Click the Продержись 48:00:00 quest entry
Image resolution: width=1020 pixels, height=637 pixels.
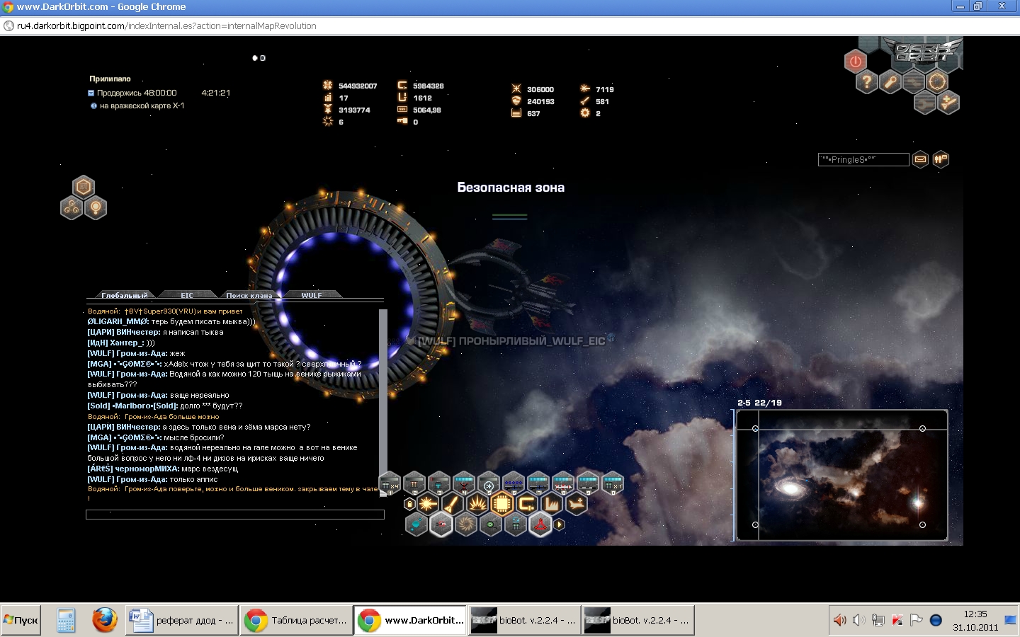(136, 93)
